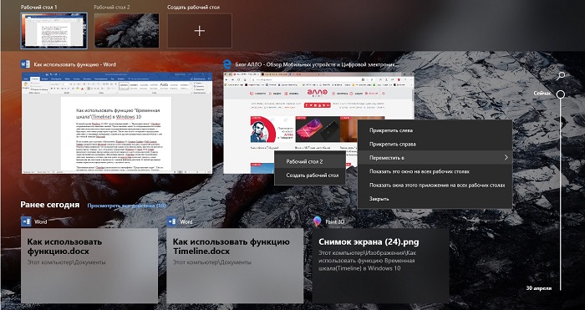Open the Снимок экрана (24).png activity card
The height and width of the screenshot is (310, 585).
click(380, 266)
